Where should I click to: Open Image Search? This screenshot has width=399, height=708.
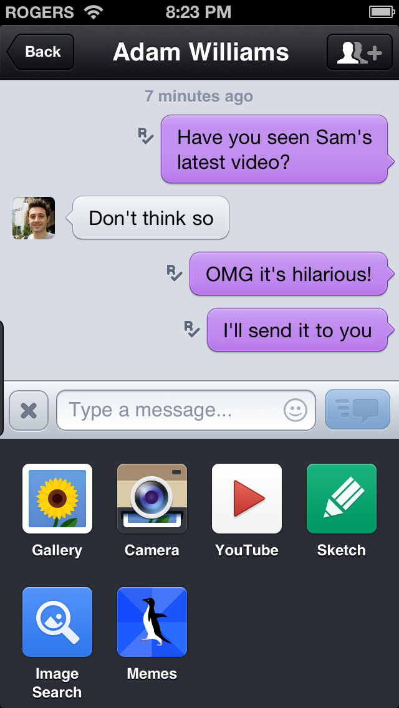click(x=57, y=623)
